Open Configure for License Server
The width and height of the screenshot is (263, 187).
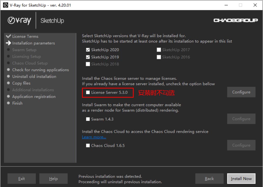click(x=241, y=92)
